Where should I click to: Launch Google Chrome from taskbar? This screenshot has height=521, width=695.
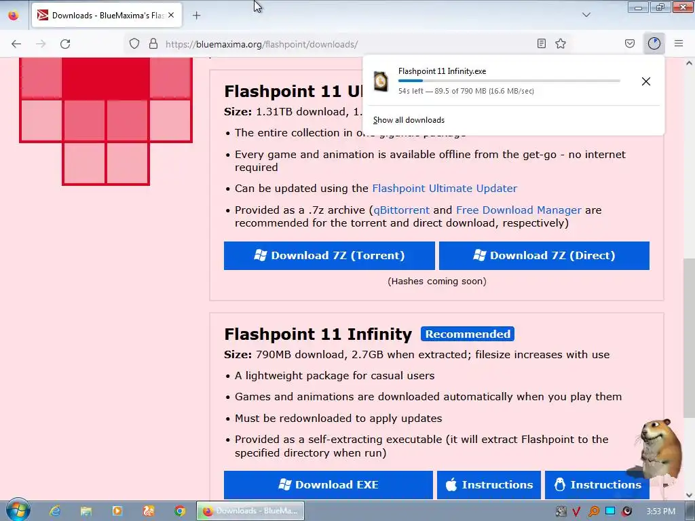(179, 511)
